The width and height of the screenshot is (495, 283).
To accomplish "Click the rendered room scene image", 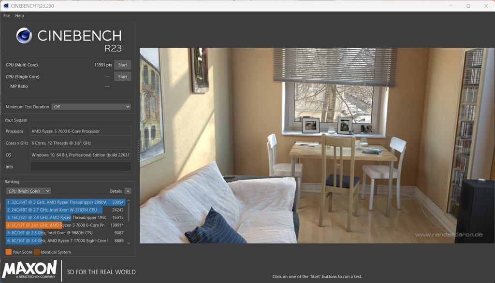I will 317,145.
